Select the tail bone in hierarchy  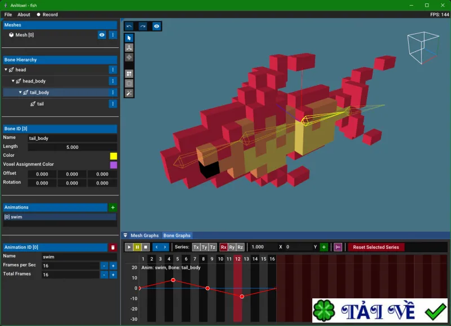click(x=40, y=104)
